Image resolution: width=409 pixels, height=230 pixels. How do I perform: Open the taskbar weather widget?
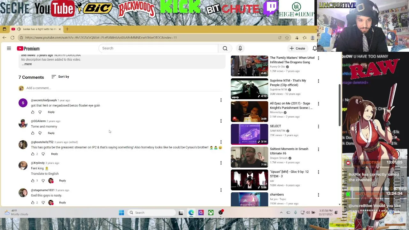click(x=16, y=213)
